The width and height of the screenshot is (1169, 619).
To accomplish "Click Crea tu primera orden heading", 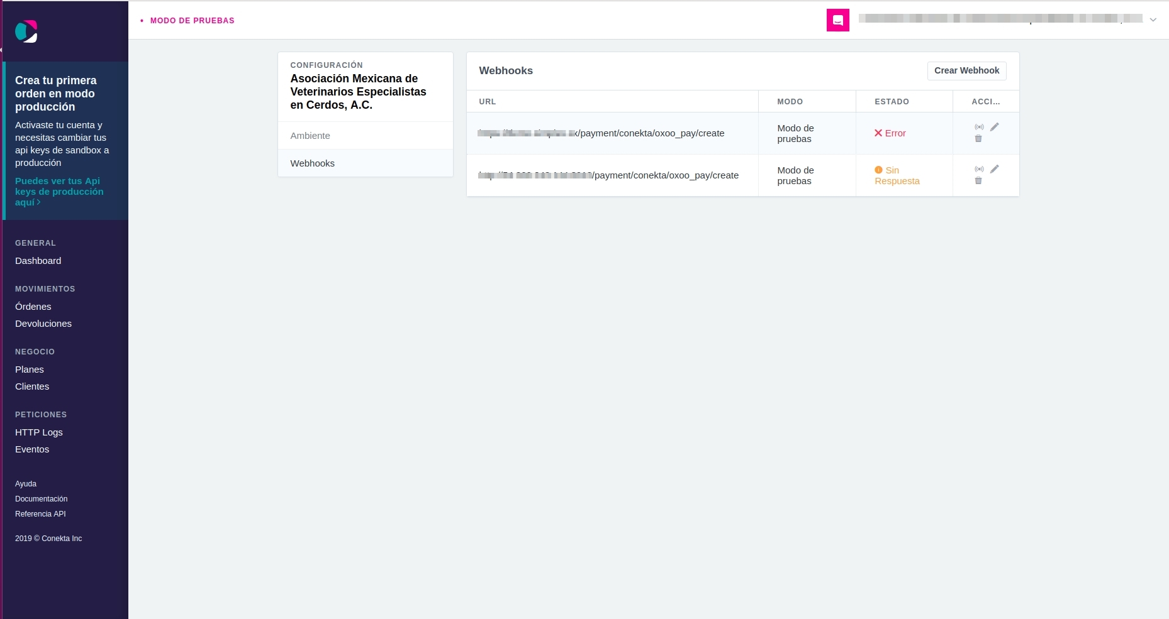I will click(x=56, y=94).
